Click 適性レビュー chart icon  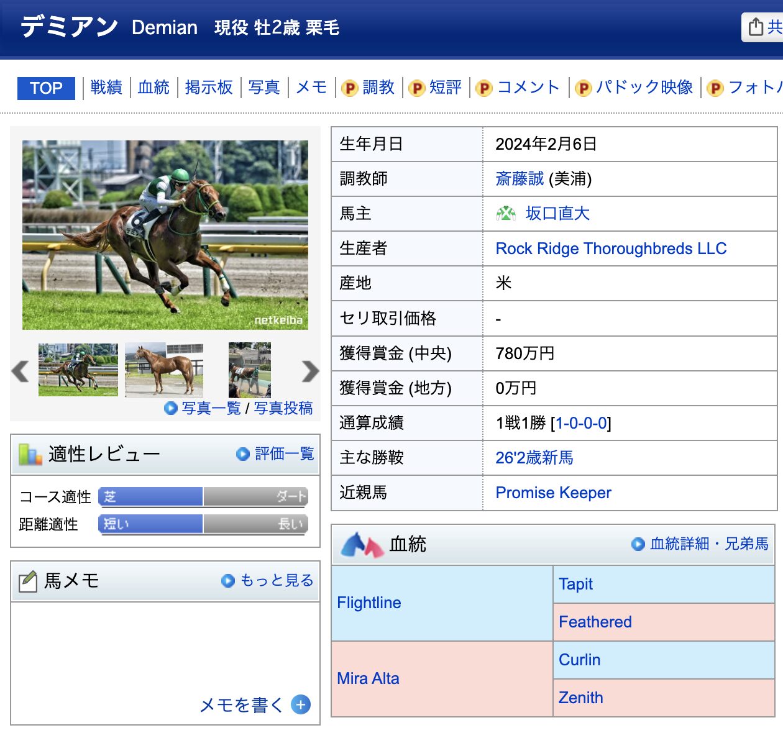(30, 455)
